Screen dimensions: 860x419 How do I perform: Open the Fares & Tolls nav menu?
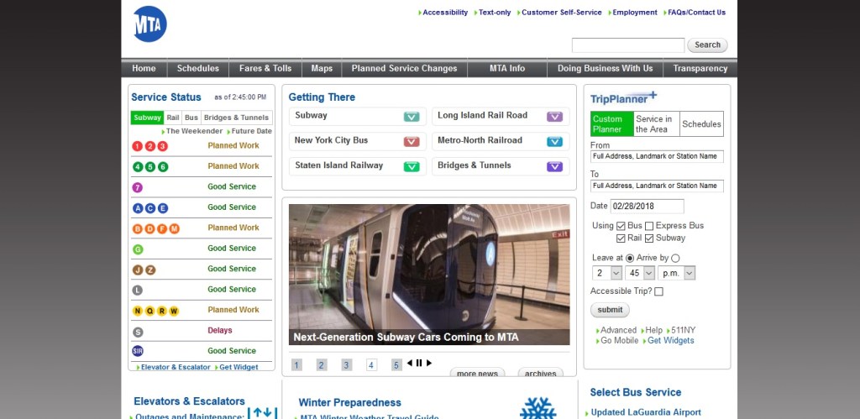(265, 69)
